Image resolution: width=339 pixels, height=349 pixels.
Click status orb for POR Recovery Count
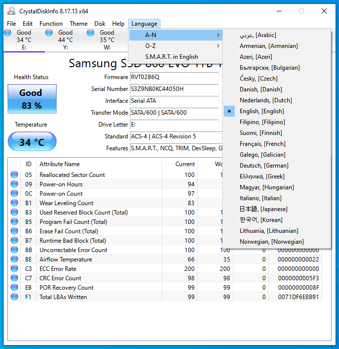14,287
